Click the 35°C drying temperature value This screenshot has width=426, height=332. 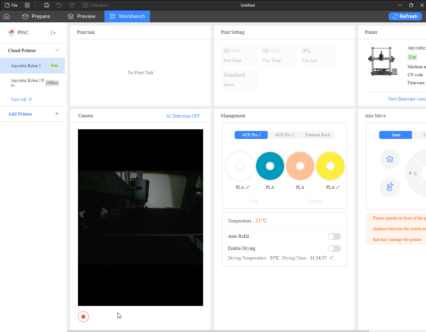pos(274,258)
